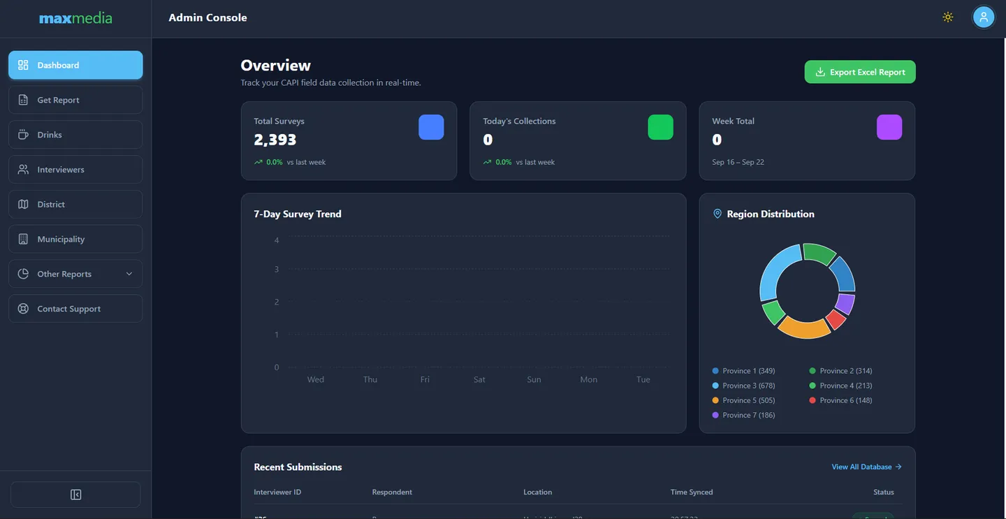Image resolution: width=1006 pixels, height=519 pixels.
Task: Click the Other Reports pie chart icon
Action: (23, 274)
